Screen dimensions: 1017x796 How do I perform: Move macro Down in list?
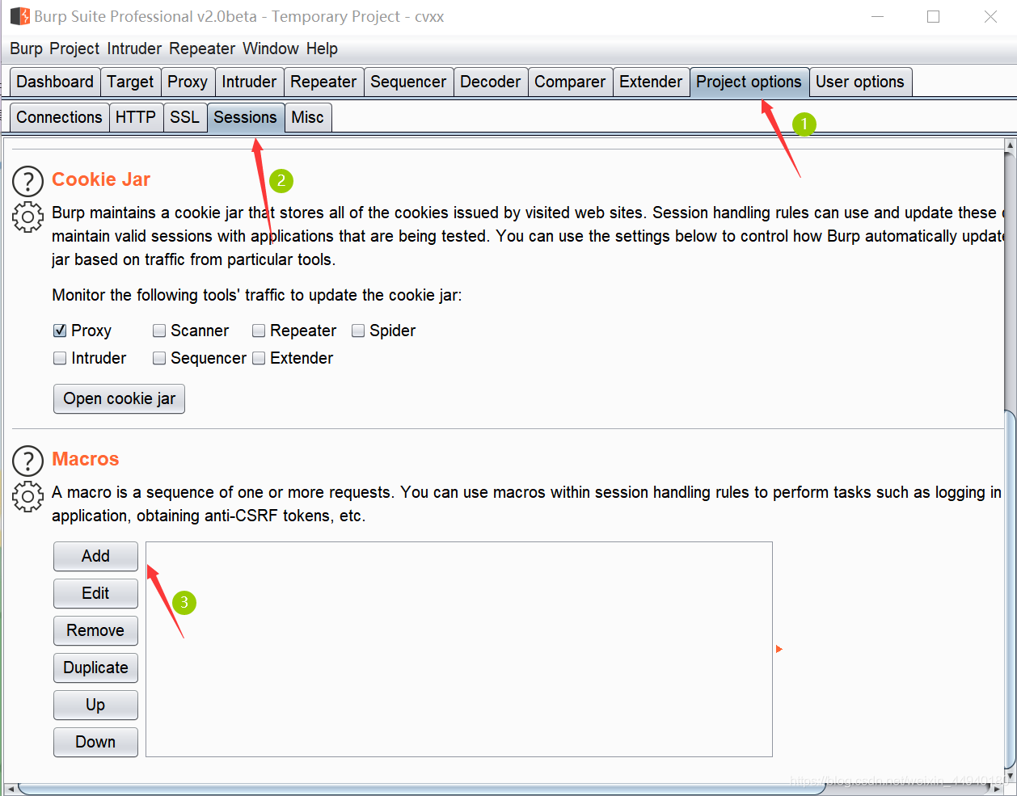click(x=95, y=742)
